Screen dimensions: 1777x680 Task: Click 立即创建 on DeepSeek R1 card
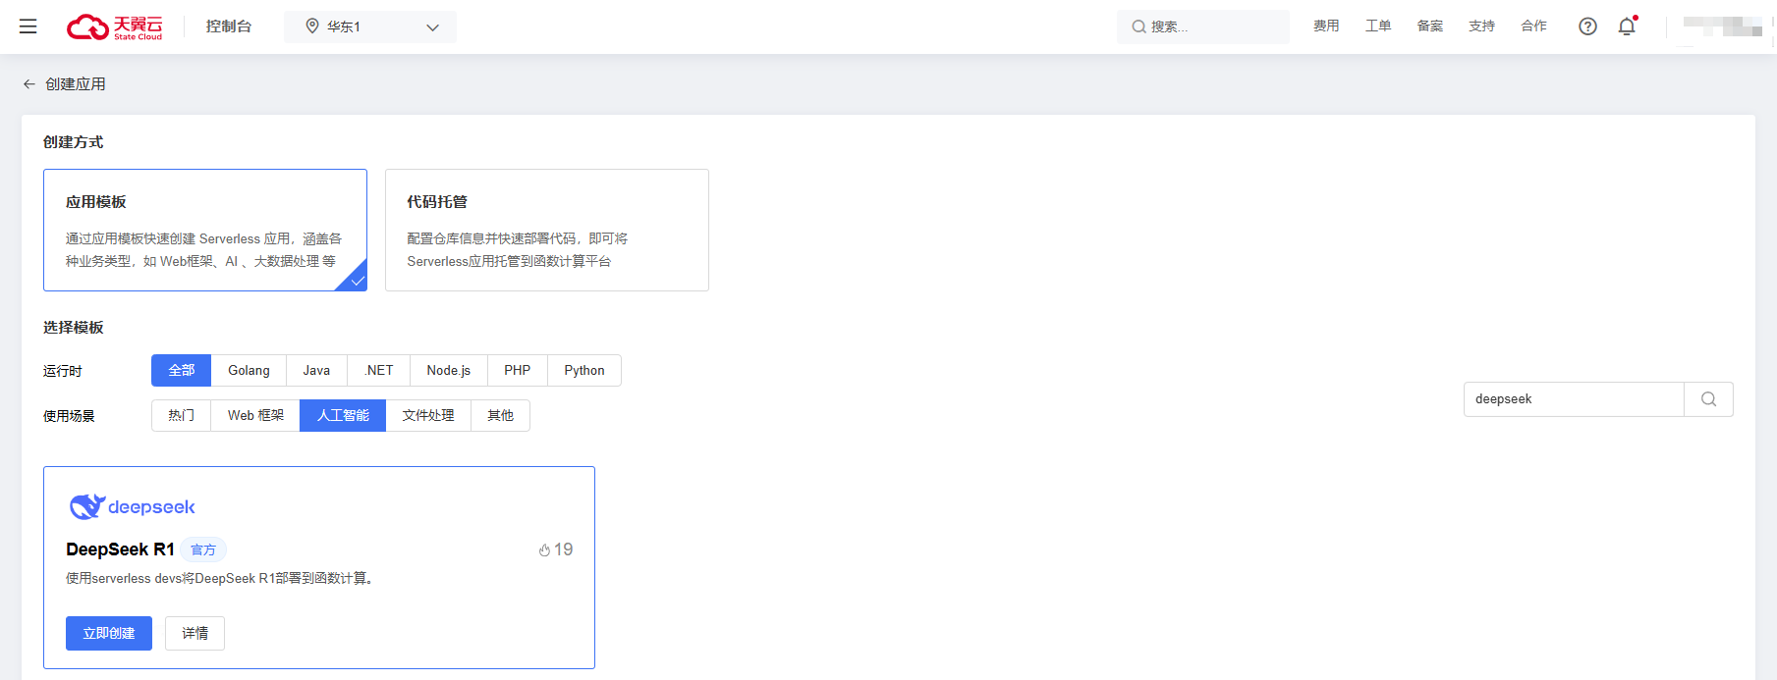(109, 633)
